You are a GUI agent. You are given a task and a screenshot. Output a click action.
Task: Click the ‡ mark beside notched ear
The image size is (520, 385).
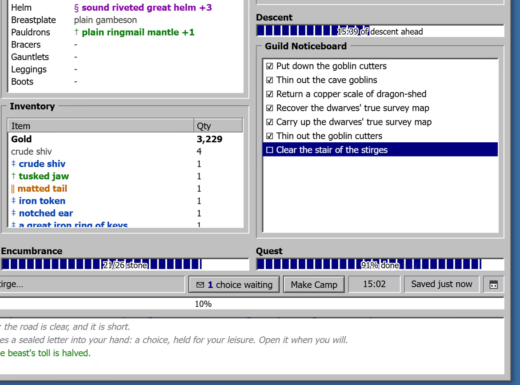point(14,213)
